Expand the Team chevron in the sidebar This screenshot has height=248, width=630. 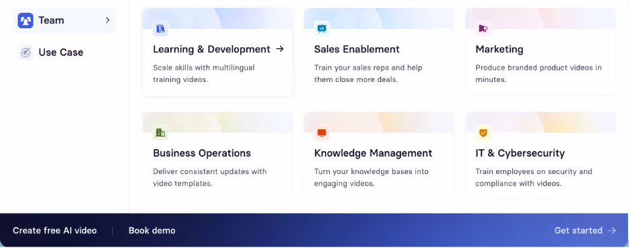coord(107,20)
